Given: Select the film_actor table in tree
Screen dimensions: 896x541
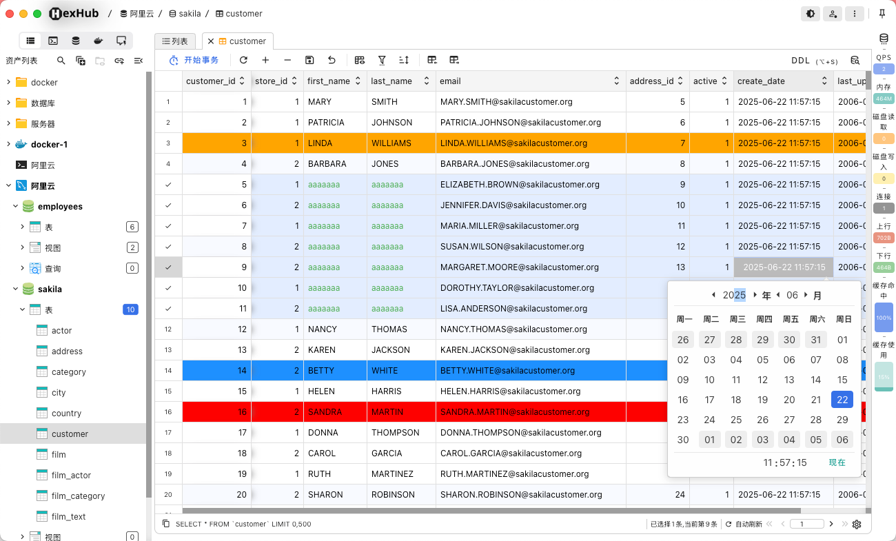Looking at the screenshot, I should [71, 476].
